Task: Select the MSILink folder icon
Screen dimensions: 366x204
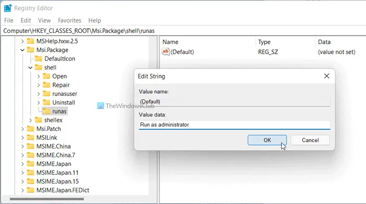Action: click(30, 138)
